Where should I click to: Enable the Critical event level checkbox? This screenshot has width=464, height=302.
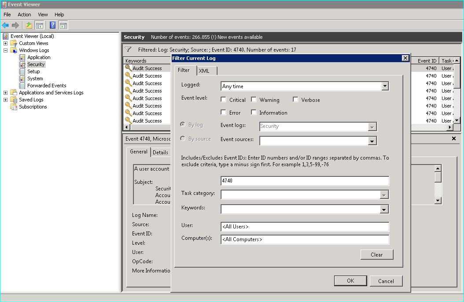pyautogui.click(x=224, y=100)
